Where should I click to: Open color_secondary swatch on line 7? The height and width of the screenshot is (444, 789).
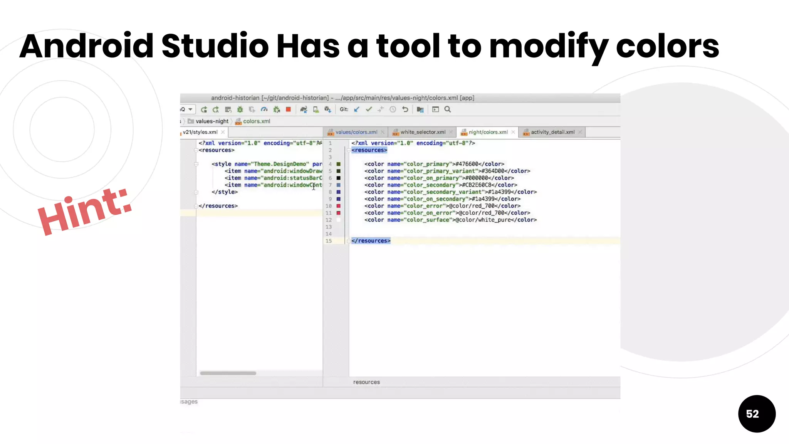click(x=339, y=185)
